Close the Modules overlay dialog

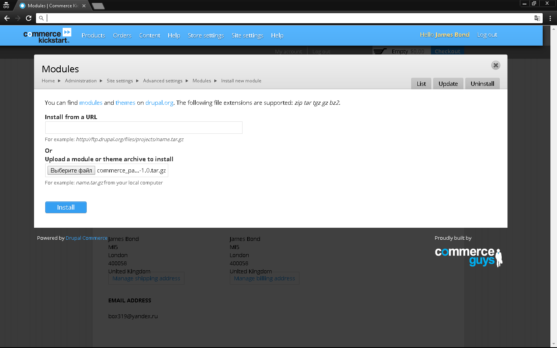click(x=495, y=65)
